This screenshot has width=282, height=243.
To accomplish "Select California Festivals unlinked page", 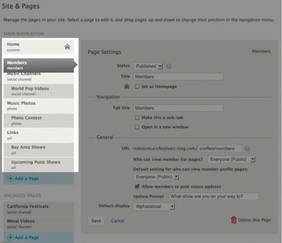I will (x=39, y=209).
